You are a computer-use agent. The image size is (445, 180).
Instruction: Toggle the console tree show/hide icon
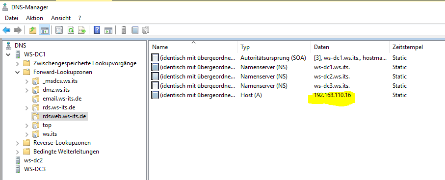[x=44, y=30]
